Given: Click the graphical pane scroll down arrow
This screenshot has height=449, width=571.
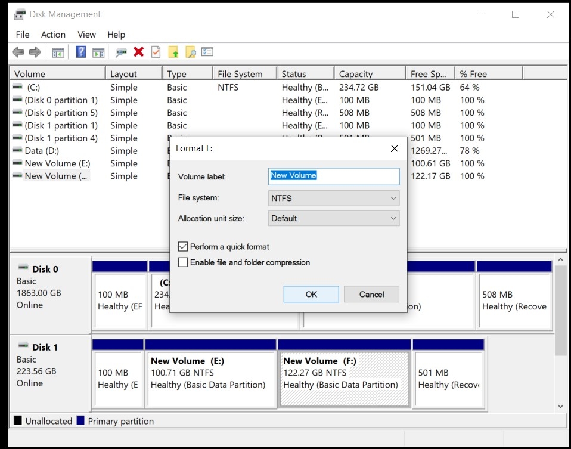Looking at the screenshot, I should (x=560, y=406).
